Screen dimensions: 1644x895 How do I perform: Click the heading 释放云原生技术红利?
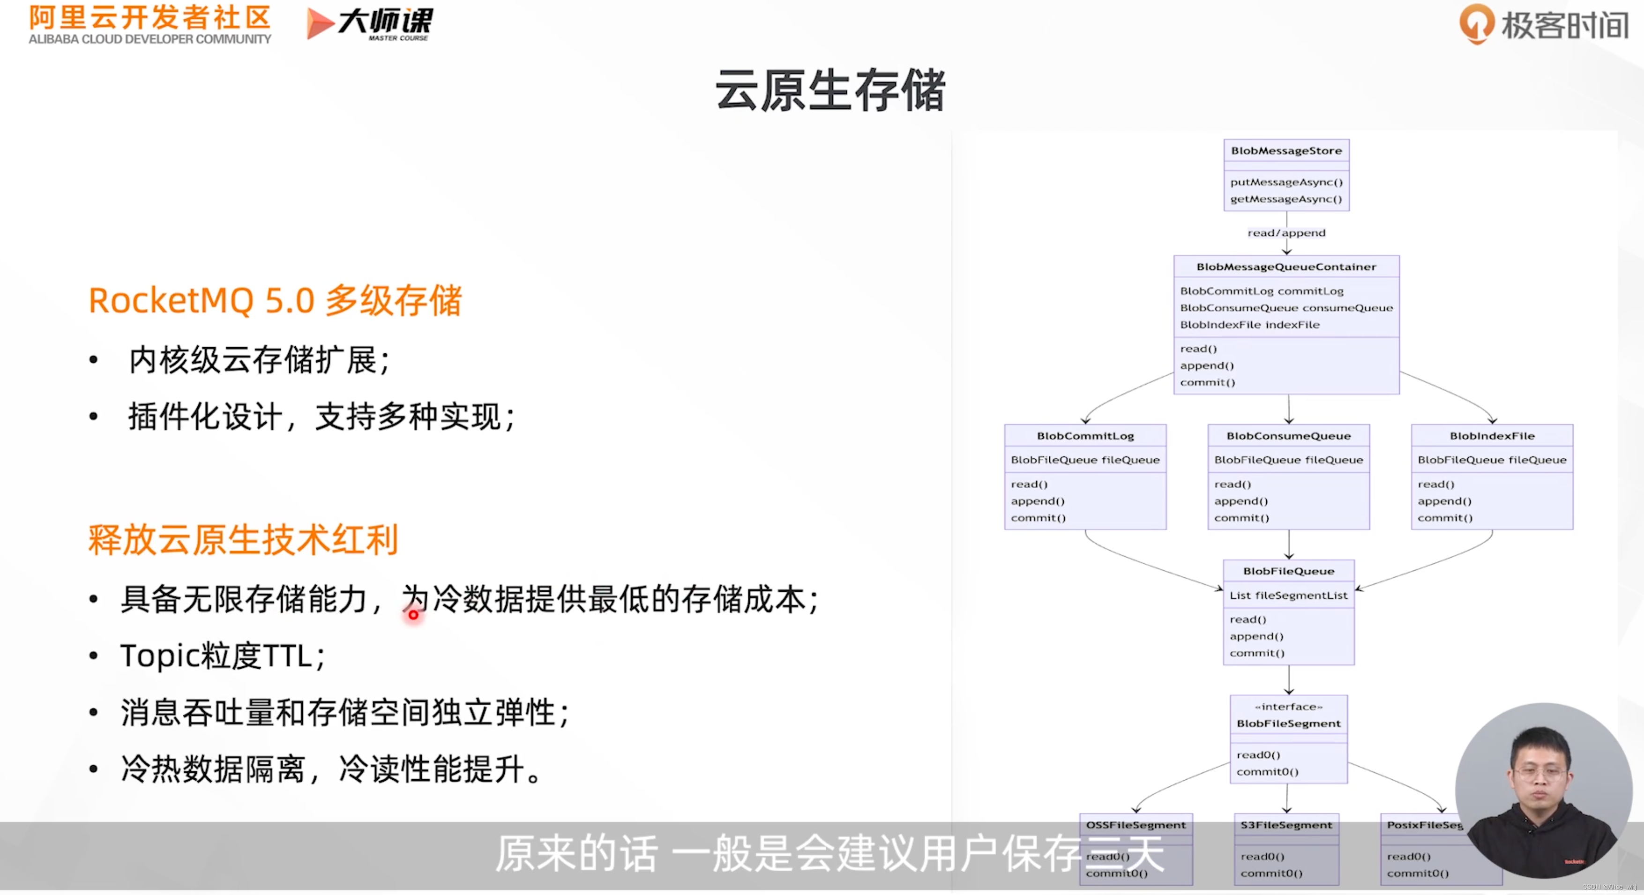pyautogui.click(x=243, y=540)
